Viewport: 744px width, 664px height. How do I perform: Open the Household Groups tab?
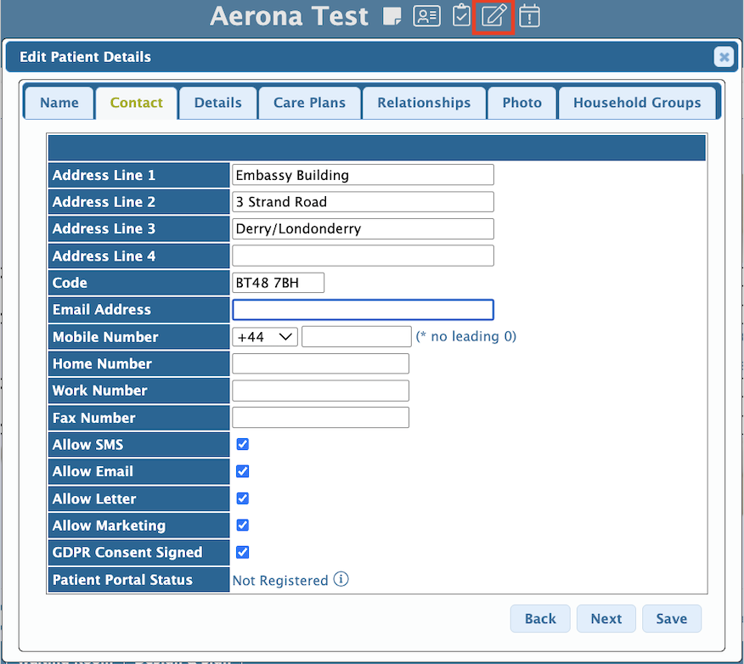tap(637, 103)
